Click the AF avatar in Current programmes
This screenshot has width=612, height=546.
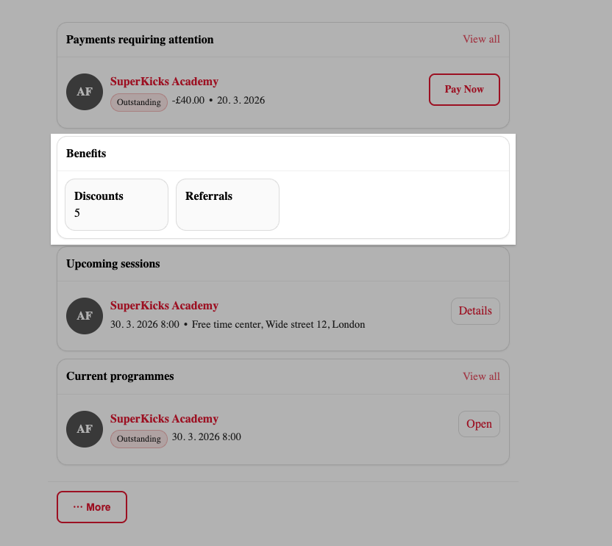click(x=84, y=429)
